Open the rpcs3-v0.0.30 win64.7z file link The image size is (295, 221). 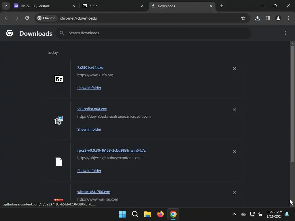(111, 150)
